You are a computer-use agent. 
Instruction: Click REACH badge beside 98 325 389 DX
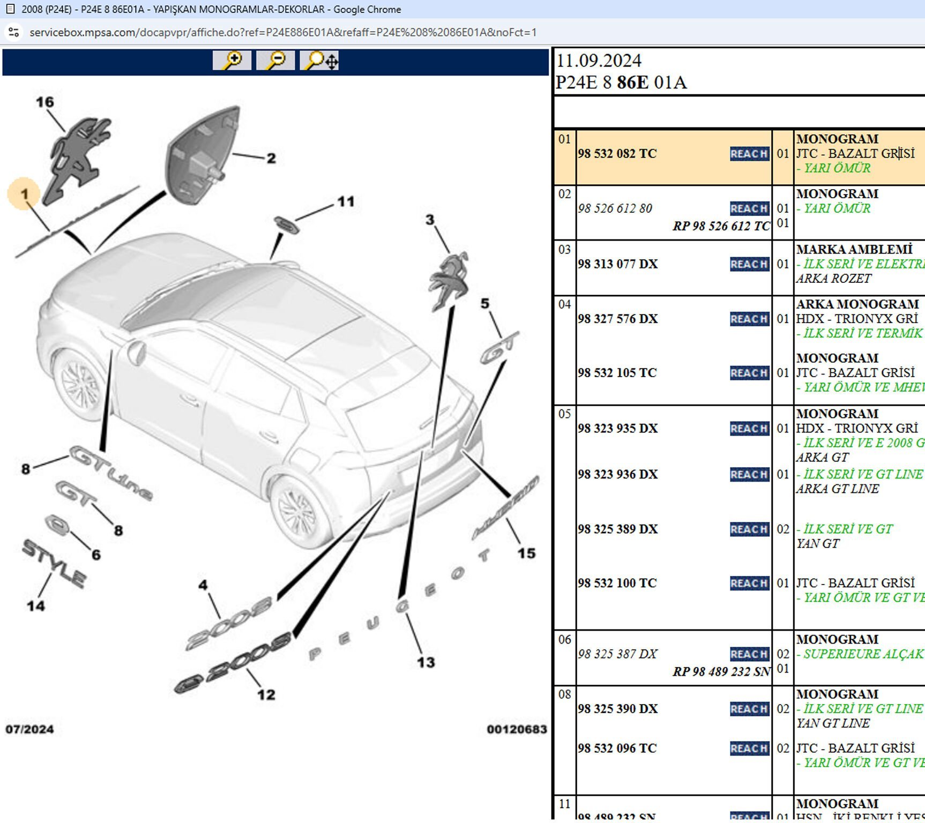coord(749,529)
